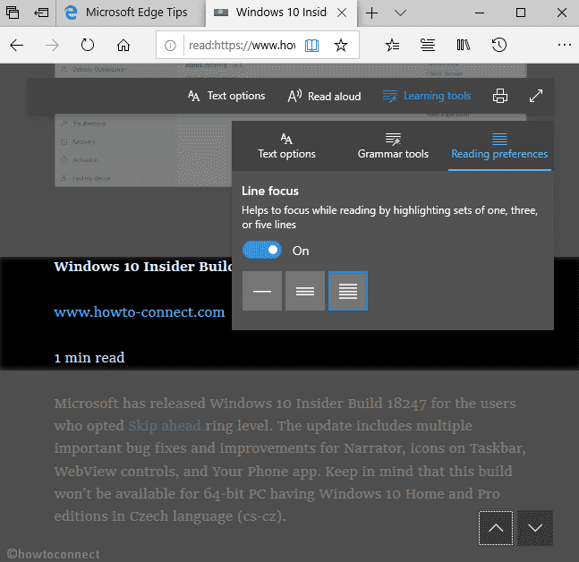Image resolution: width=579 pixels, height=562 pixels.
Task: Minimize the Edge window
Action: click(x=480, y=13)
